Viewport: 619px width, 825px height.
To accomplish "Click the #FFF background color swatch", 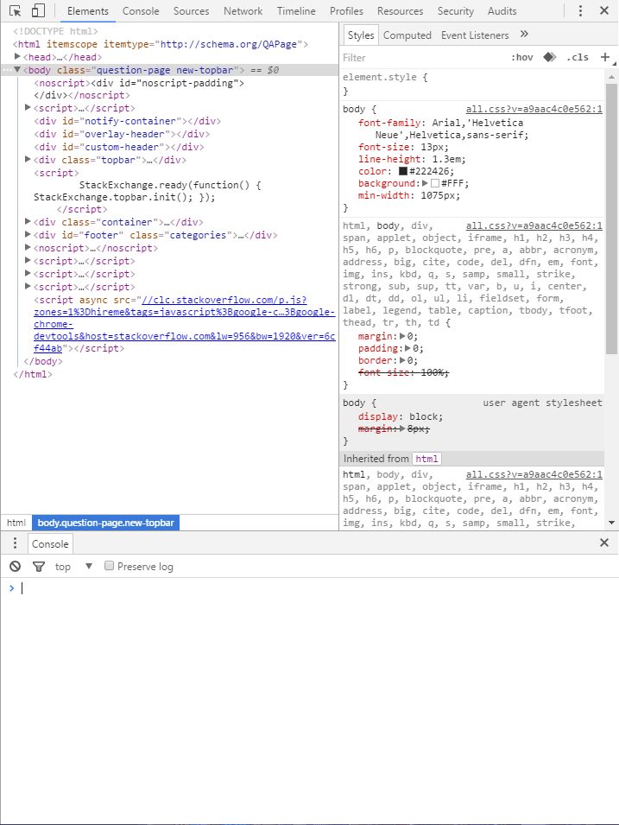I will 435,183.
